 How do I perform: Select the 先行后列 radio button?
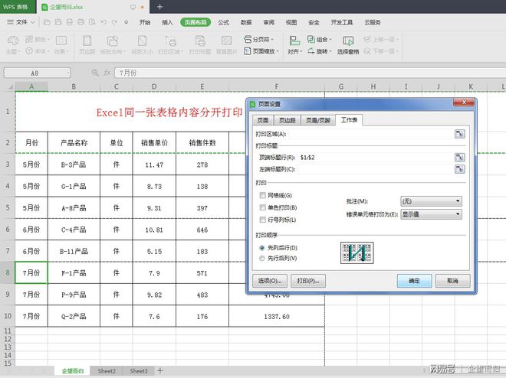pyautogui.click(x=263, y=259)
